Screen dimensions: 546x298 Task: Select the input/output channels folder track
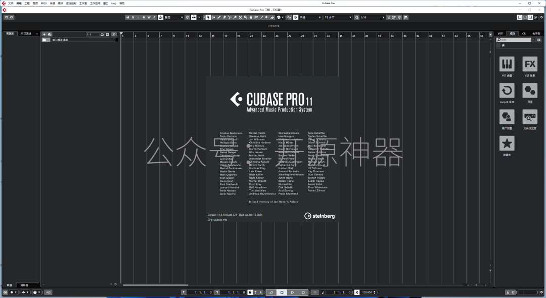pyautogui.click(x=79, y=40)
